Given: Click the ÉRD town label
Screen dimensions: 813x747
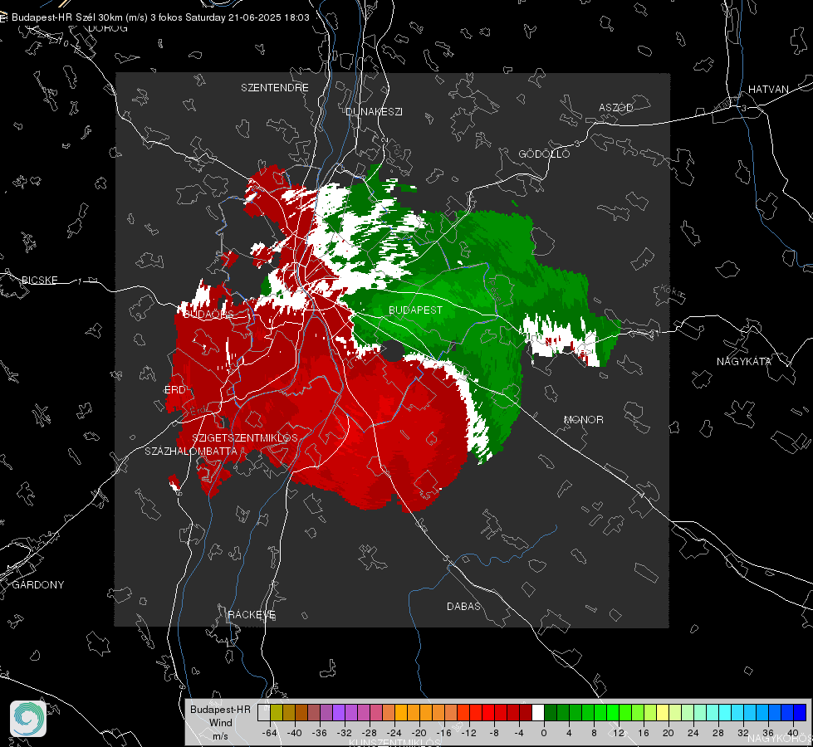Looking at the screenshot, I should [174, 390].
